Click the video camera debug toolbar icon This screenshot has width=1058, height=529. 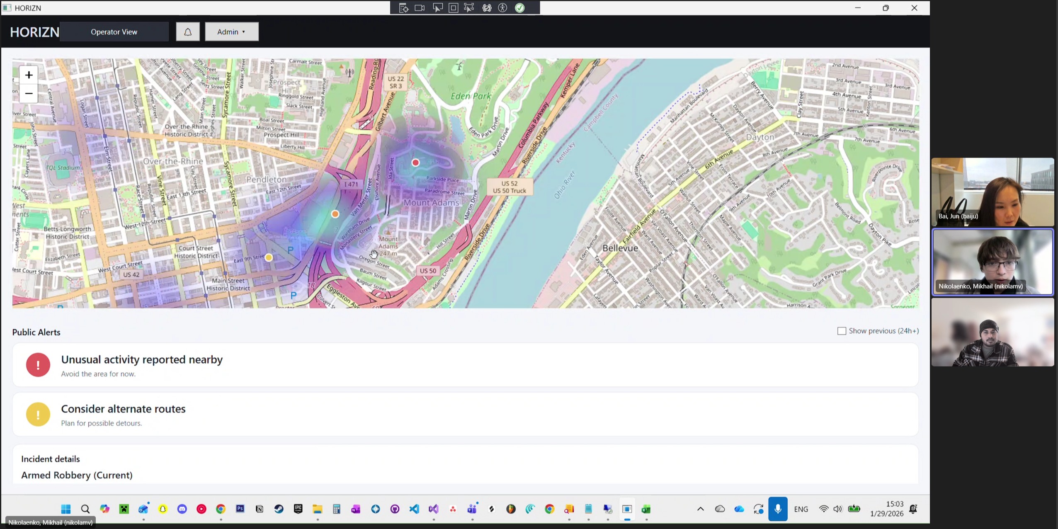pos(420,8)
